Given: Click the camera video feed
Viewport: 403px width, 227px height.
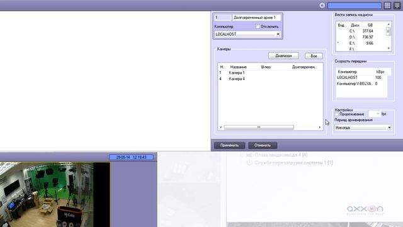Looking at the screenshot, I should click(55, 195).
